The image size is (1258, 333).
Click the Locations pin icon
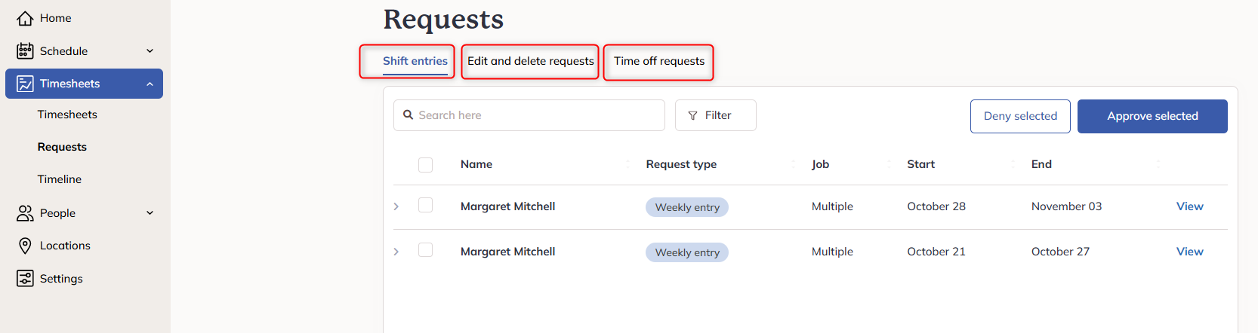point(25,246)
